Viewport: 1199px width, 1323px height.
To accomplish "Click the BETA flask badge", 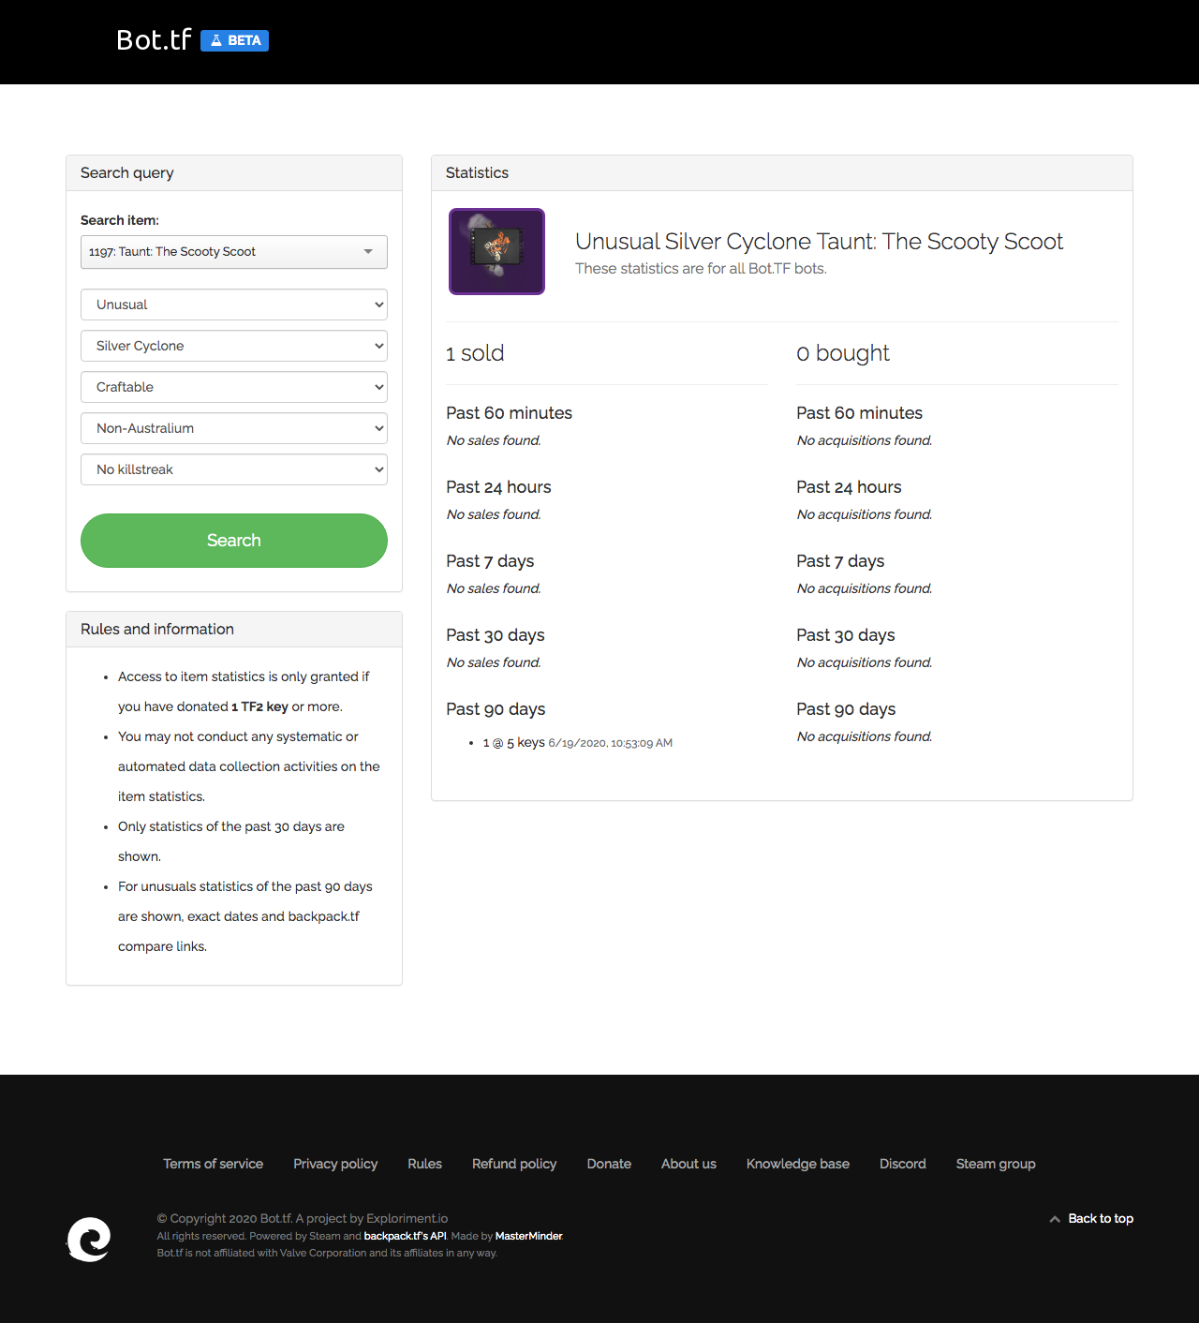I will [234, 40].
